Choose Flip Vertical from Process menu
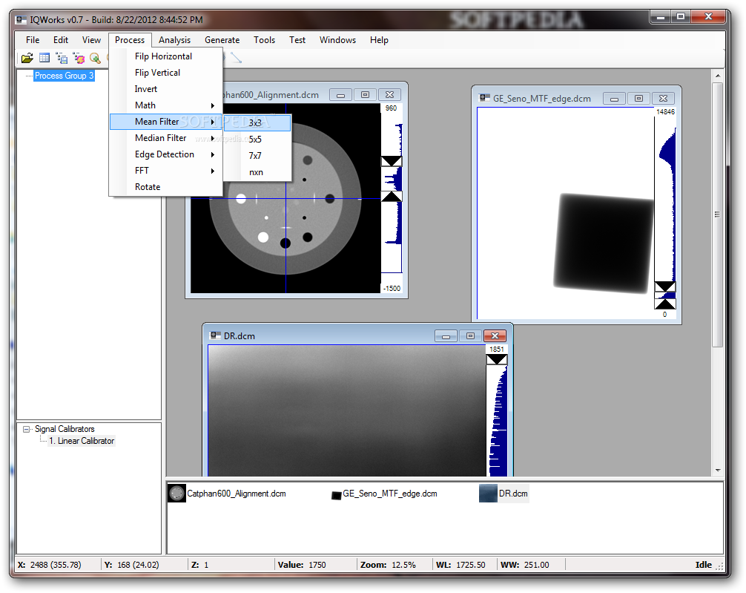 [165, 73]
